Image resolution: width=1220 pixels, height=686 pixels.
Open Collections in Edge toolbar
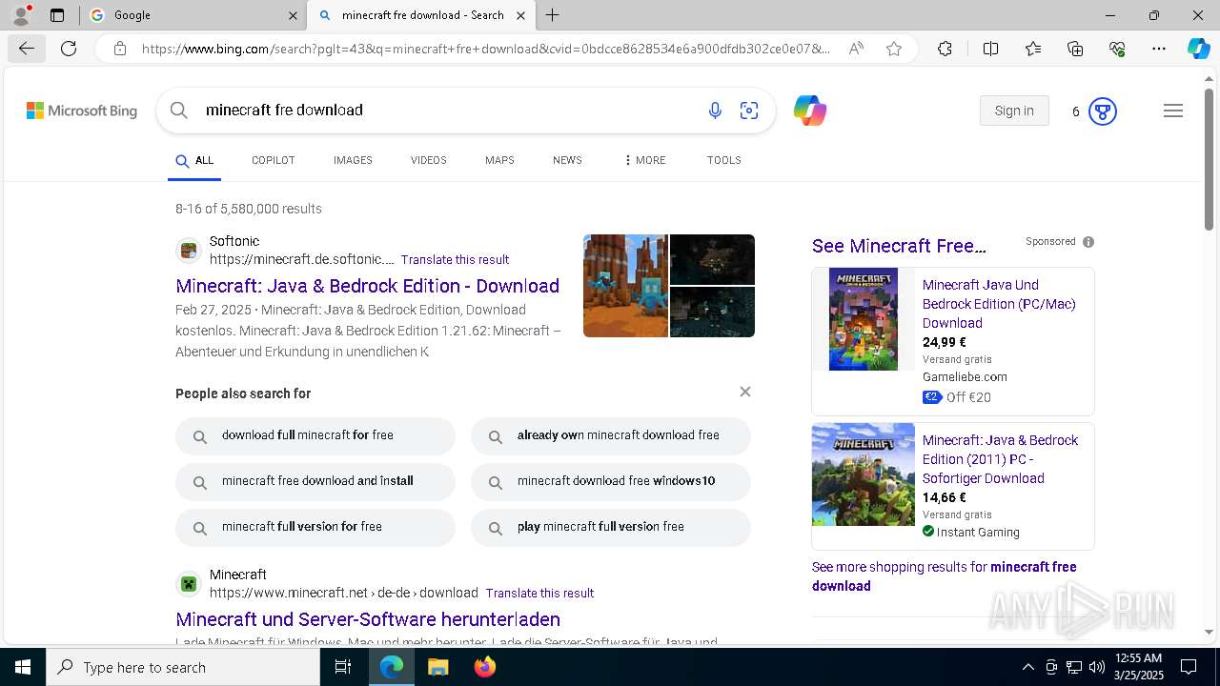tap(1075, 49)
